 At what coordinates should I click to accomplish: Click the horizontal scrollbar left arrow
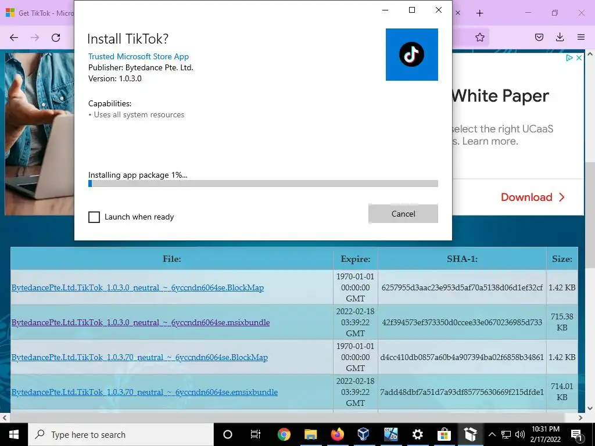pos(5,418)
